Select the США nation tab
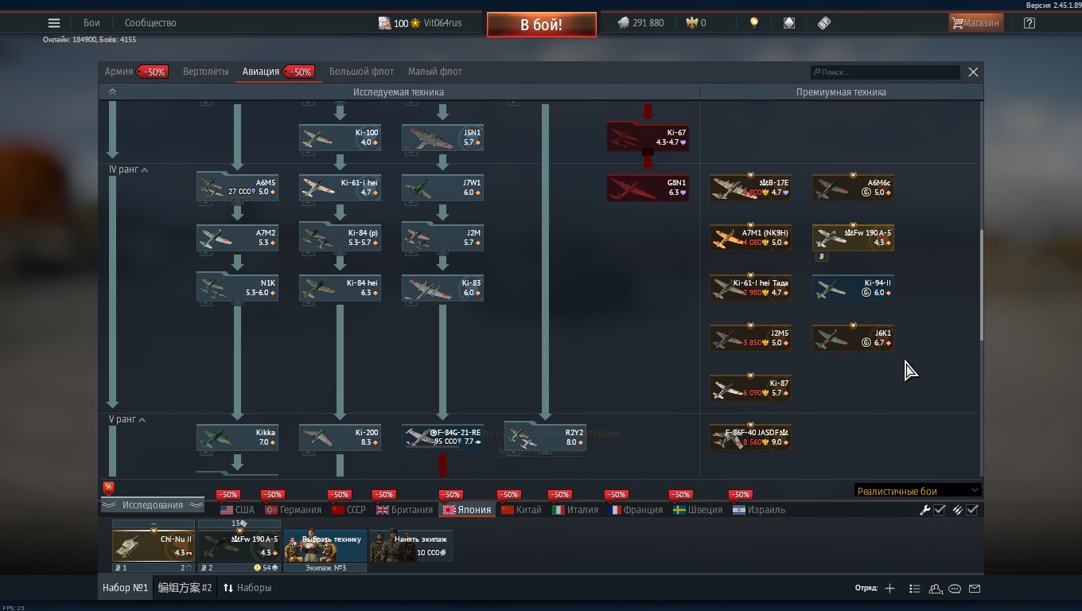Image resolution: width=1082 pixels, height=611 pixels. (x=238, y=510)
